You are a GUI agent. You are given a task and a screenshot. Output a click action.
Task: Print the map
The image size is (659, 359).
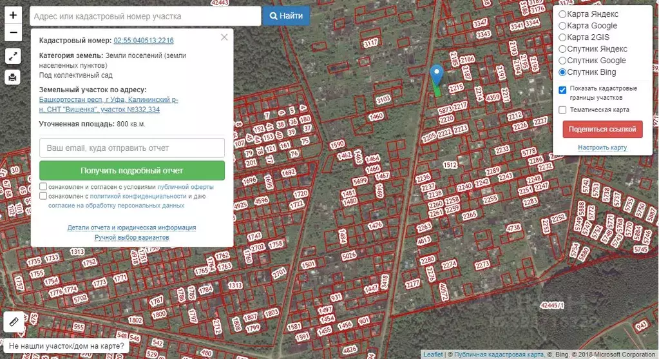tap(13, 77)
